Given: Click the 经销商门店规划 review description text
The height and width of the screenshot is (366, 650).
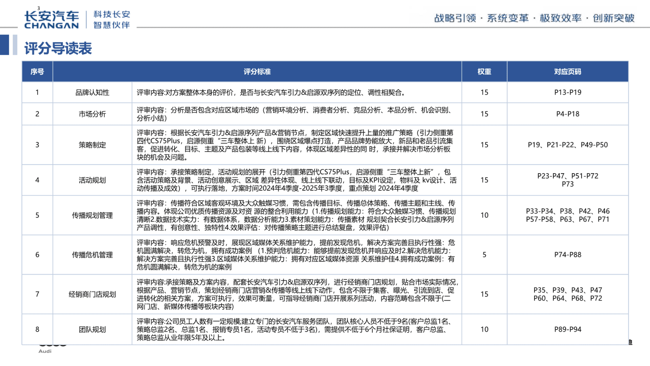Looking at the screenshot, I should click(x=297, y=294).
